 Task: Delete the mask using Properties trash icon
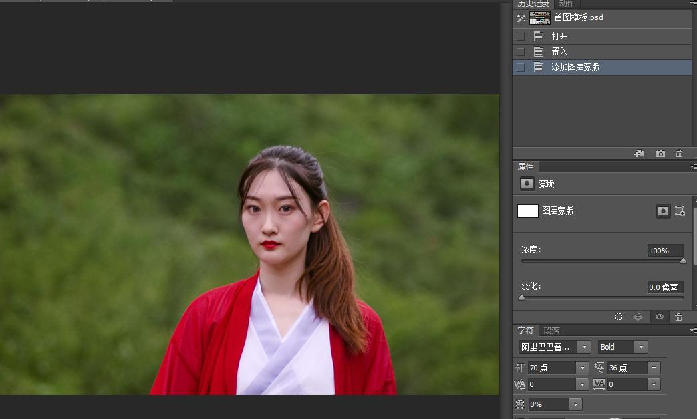679,317
